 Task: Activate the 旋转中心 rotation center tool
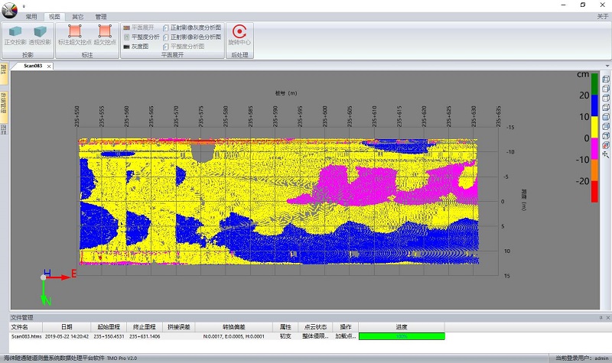point(239,34)
